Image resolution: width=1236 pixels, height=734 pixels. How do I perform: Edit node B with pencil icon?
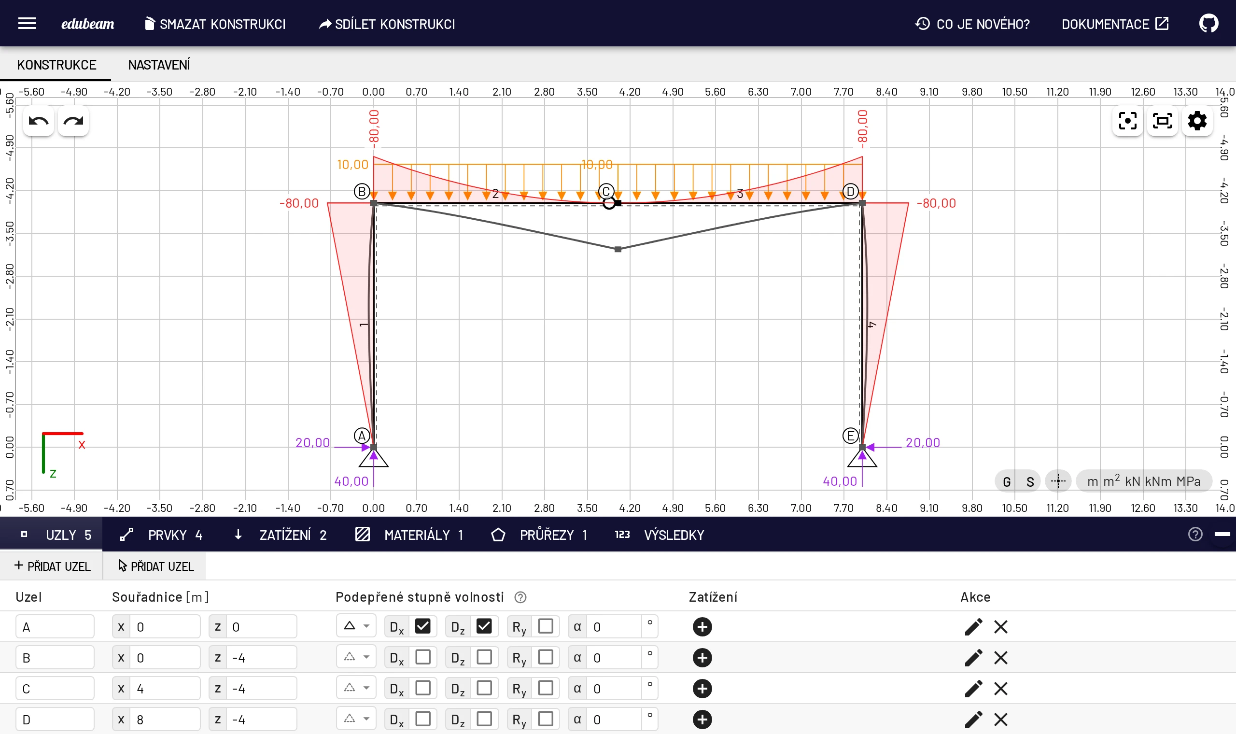(973, 658)
